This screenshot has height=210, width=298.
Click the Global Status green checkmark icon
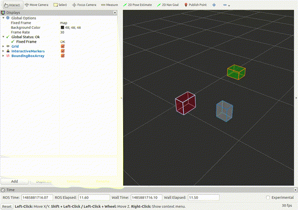(x=8, y=37)
